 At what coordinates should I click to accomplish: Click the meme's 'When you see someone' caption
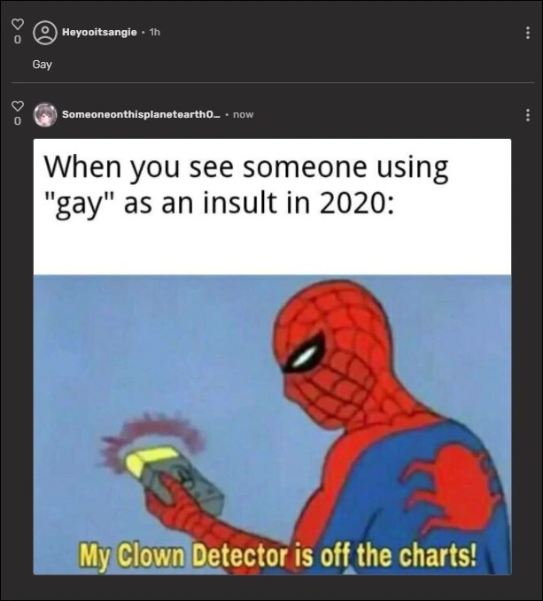(x=245, y=185)
